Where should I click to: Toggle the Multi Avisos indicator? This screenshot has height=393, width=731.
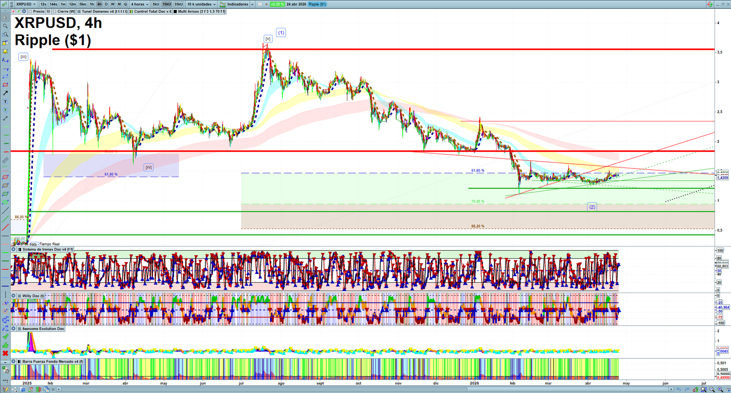[175, 11]
